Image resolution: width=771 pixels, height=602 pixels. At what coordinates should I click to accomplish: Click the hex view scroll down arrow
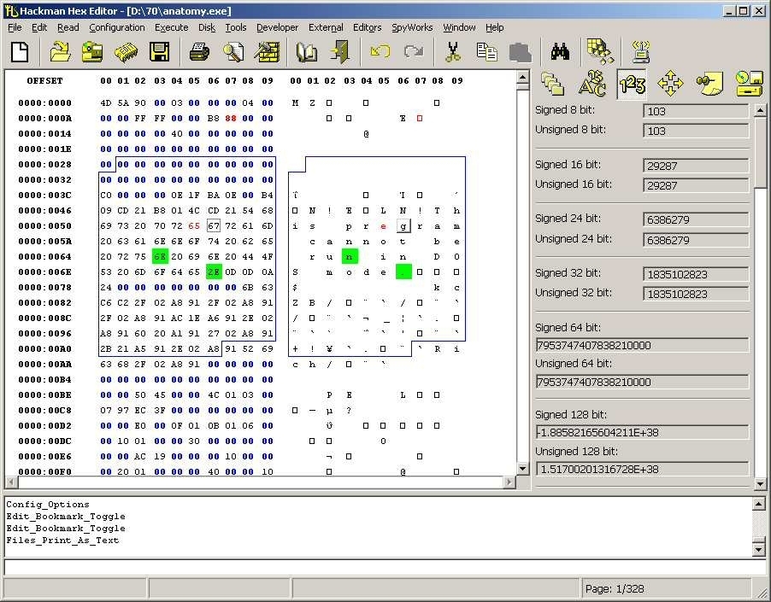522,469
